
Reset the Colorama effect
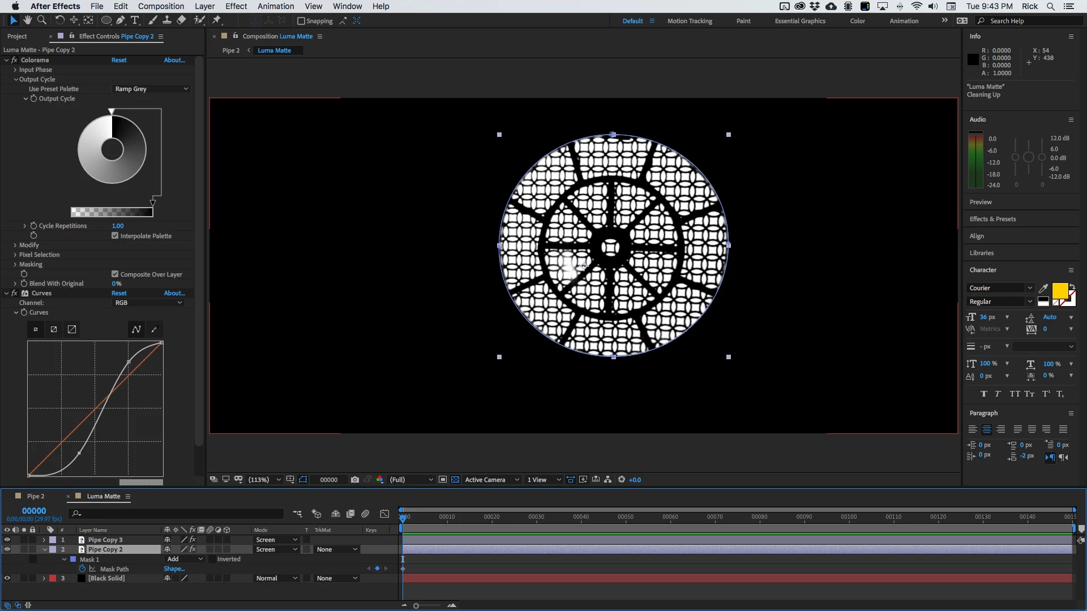[119, 60]
